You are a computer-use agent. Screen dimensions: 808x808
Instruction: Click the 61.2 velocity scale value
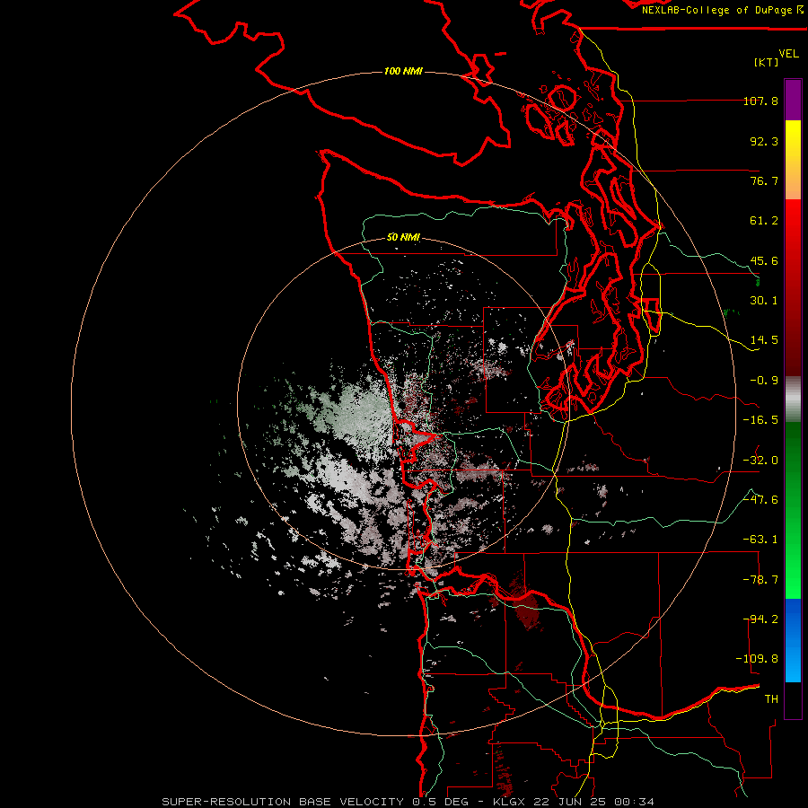coord(764,221)
